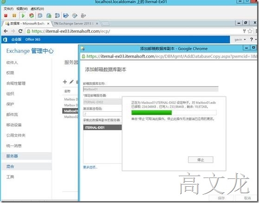Screen dimensions: 259x203
Task: Open the 虚拟机(V) menu
Action: (37, 9)
